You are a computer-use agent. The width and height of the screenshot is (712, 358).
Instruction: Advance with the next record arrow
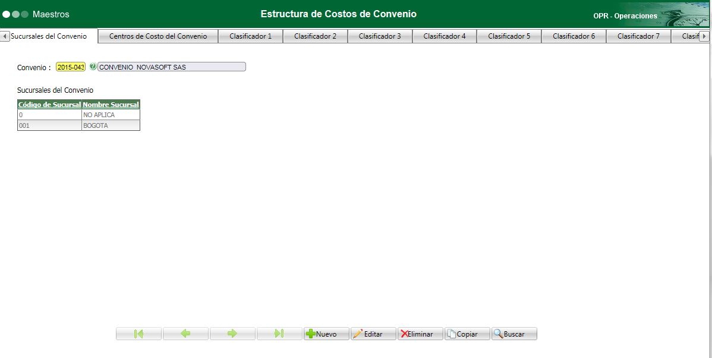point(232,334)
